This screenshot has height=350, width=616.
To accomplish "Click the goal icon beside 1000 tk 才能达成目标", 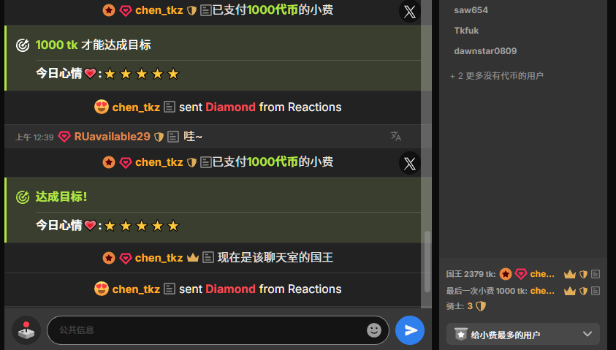I will coord(23,45).
